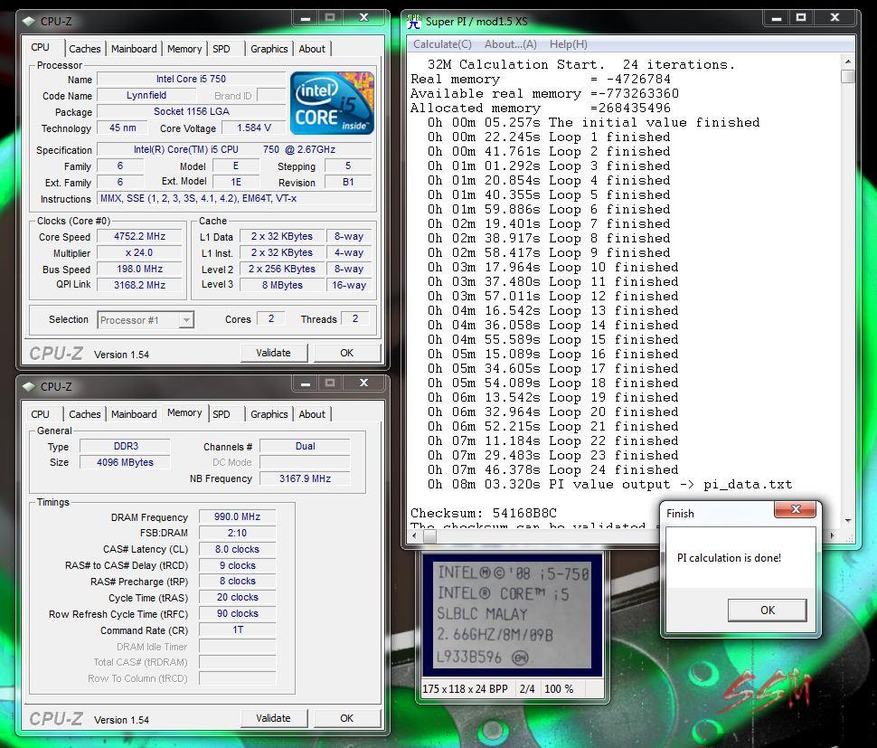Click the Loop 24 finished line in Super PI

(x=552, y=470)
